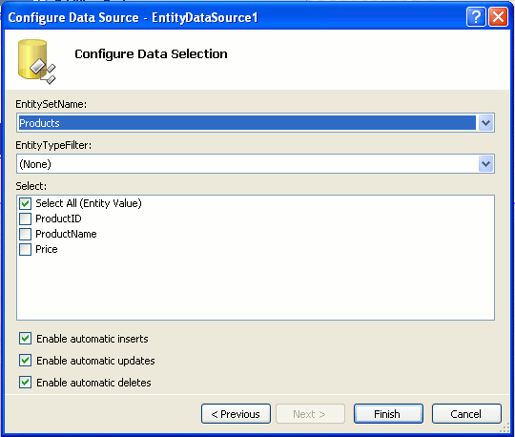The height and width of the screenshot is (437, 515).
Task: Check the Price checkbox
Action: coord(26,249)
